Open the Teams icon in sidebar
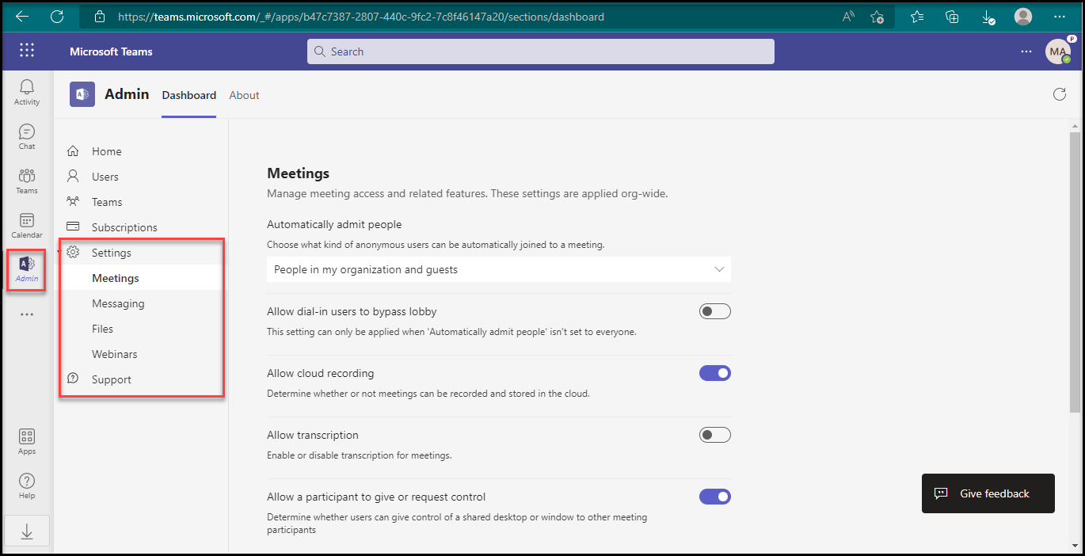The width and height of the screenshot is (1085, 556). pos(27,181)
